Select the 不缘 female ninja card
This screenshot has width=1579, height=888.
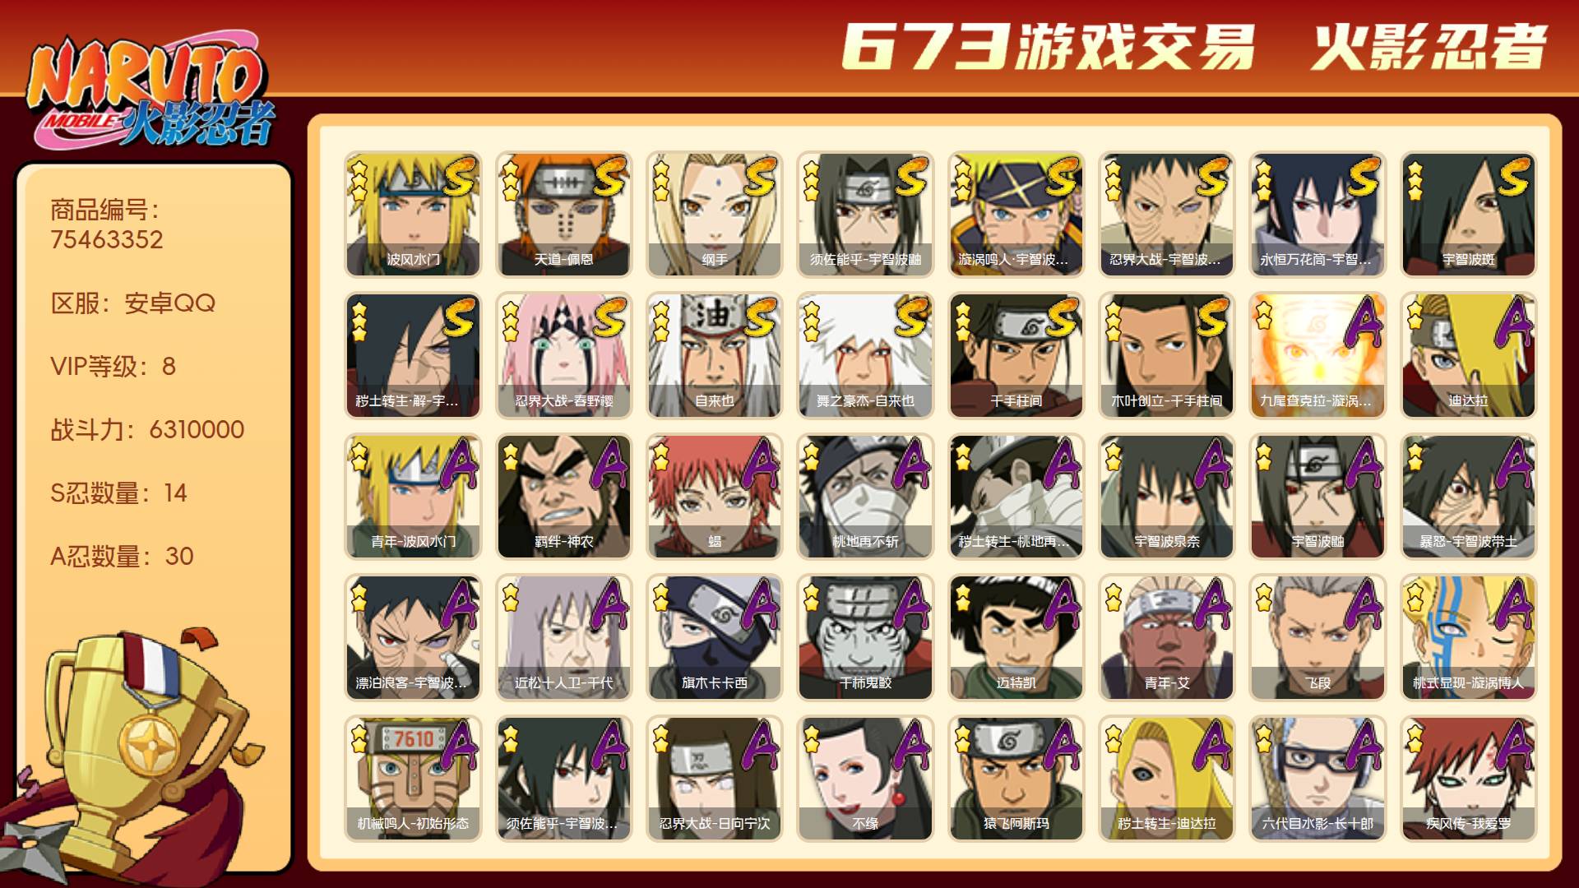865,779
